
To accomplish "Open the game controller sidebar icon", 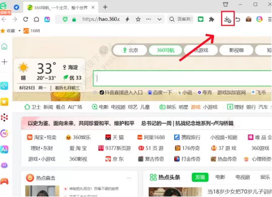I will 5,181.
